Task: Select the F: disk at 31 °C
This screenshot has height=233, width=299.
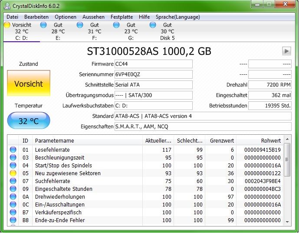Action: 95,31
